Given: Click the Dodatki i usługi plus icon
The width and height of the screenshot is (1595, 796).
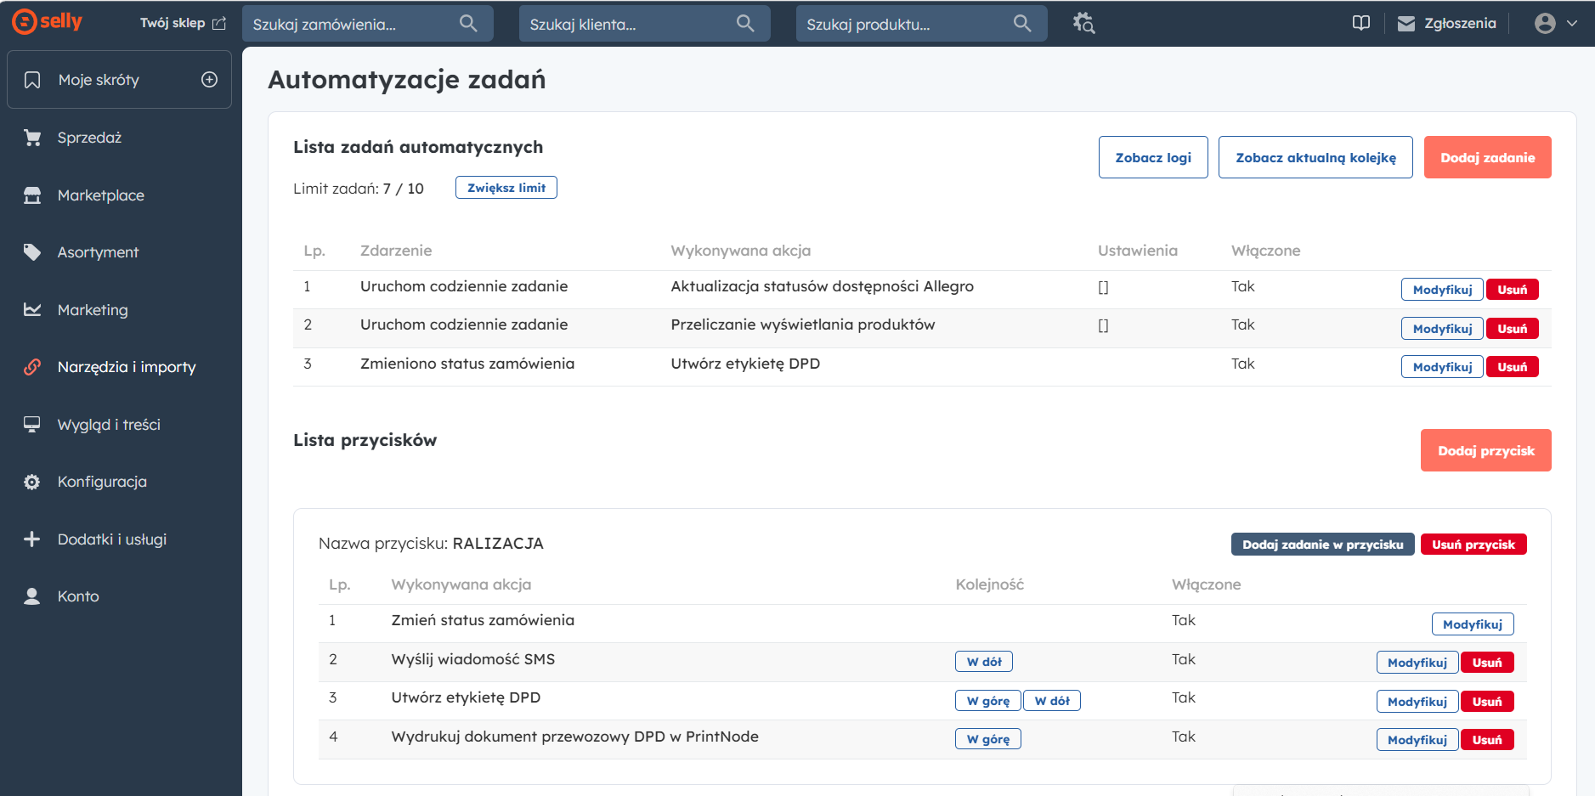Looking at the screenshot, I should point(32,539).
